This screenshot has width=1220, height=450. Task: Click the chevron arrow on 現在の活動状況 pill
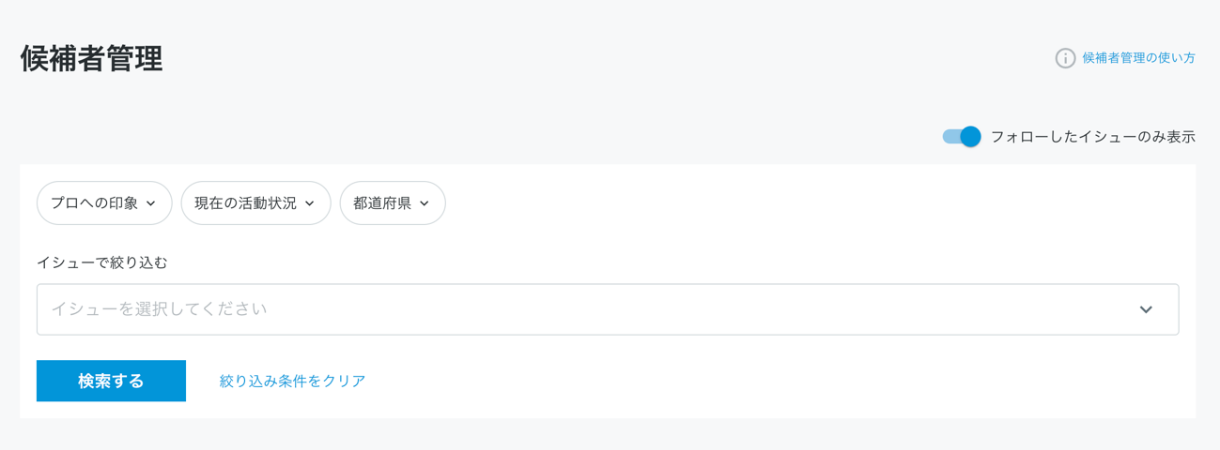(310, 203)
